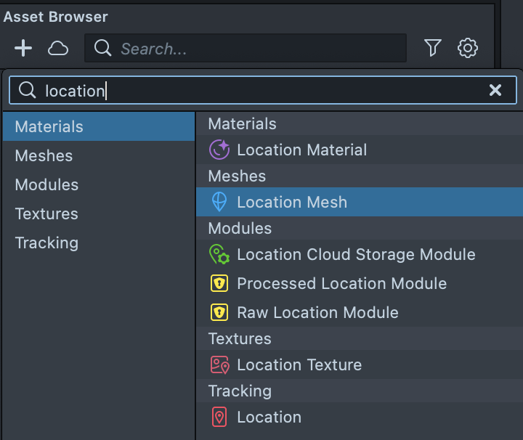The height and width of the screenshot is (440, 523).
Task: Click the Location Material icon
Action: pos(219,150)
